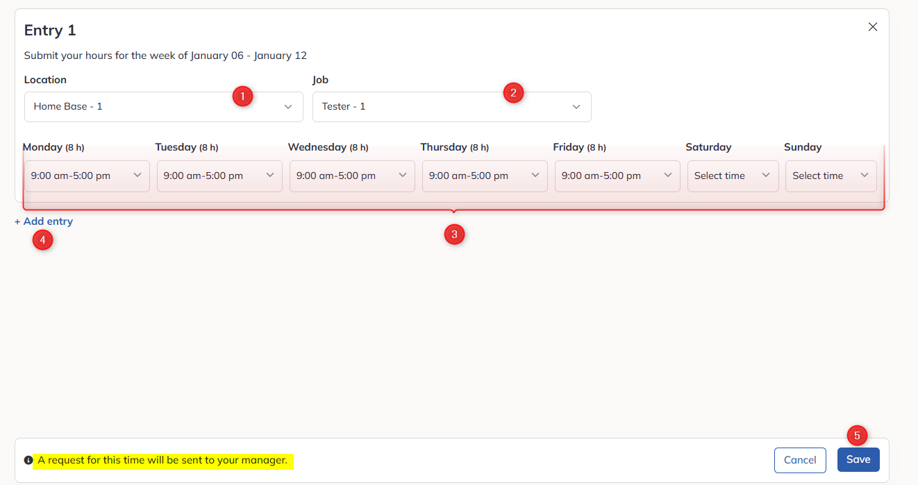Click the info icon beside manager request note
Viewport: 918px width, 485px height.
[28, 460]
